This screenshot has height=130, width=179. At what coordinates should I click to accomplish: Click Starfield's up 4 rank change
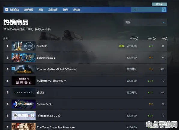click(151, 46)
